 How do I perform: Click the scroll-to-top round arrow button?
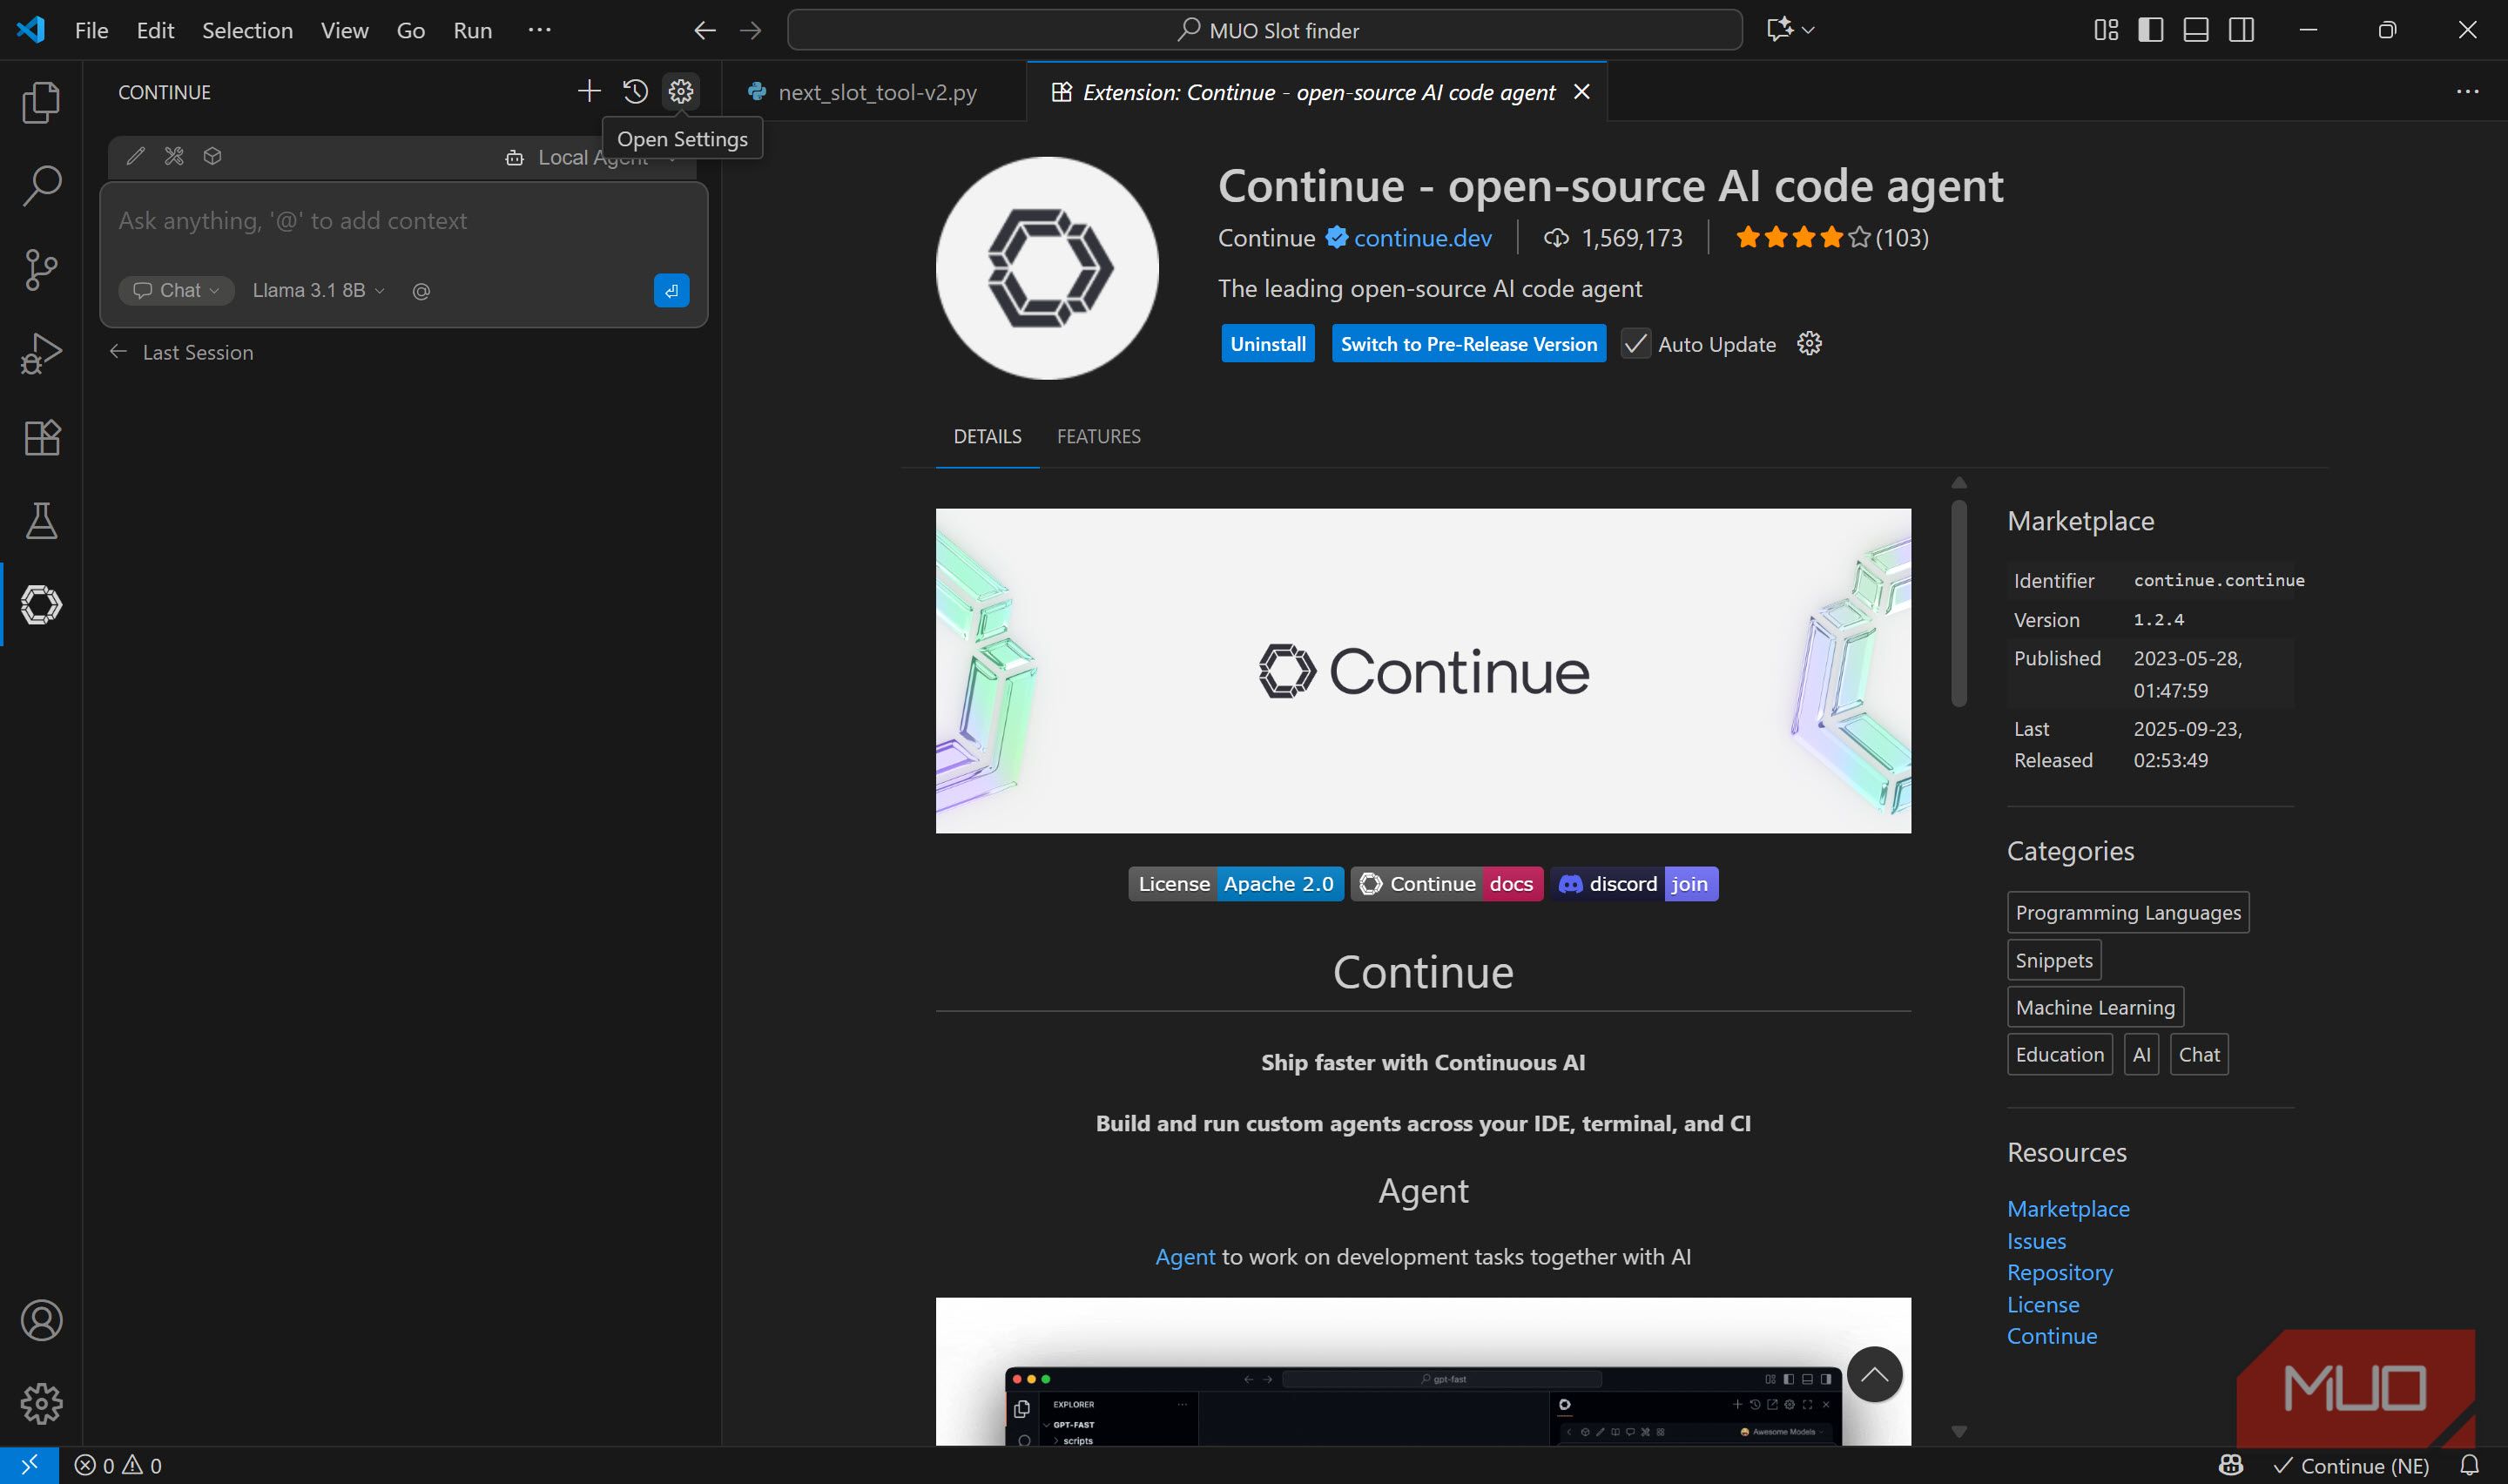tap(1874, 1375)
